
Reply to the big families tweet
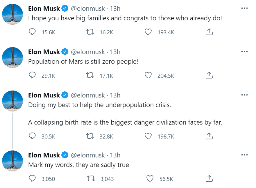tap(32, 32)
